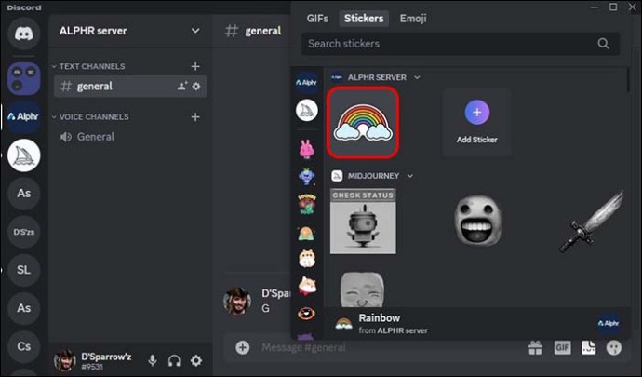
Task: Click the attachment plus in message box
Action: (243, 347)
